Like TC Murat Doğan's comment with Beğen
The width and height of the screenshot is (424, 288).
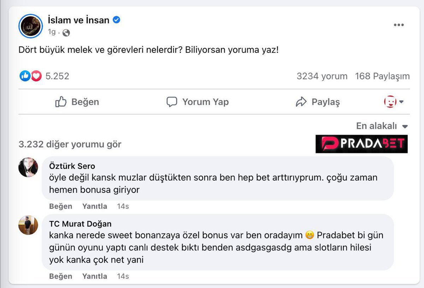pyautogui.click(x=60, y=276)
